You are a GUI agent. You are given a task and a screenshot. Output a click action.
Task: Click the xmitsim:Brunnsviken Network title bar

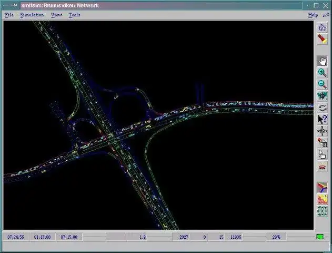[x=161, y=5]
